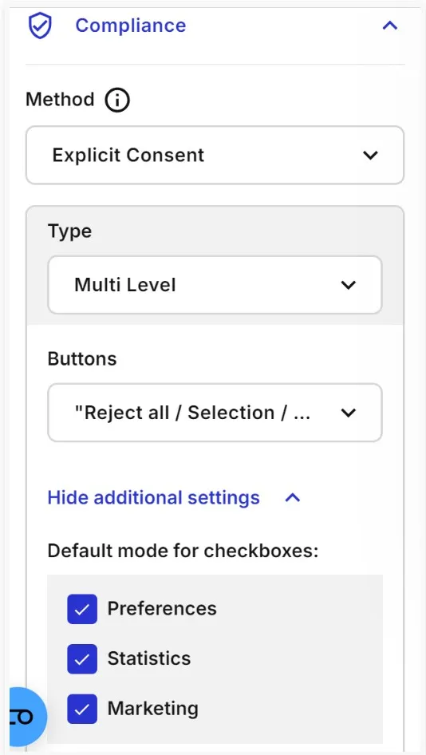
Task: Open the Method info icon
Action: [x=117, y=100]
